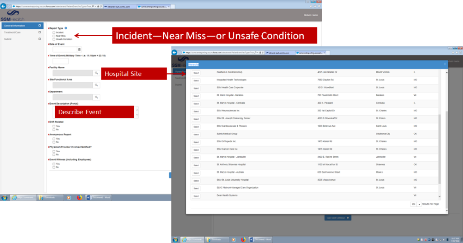Click the Facility Name search magnifier

[x=96, y=73]
